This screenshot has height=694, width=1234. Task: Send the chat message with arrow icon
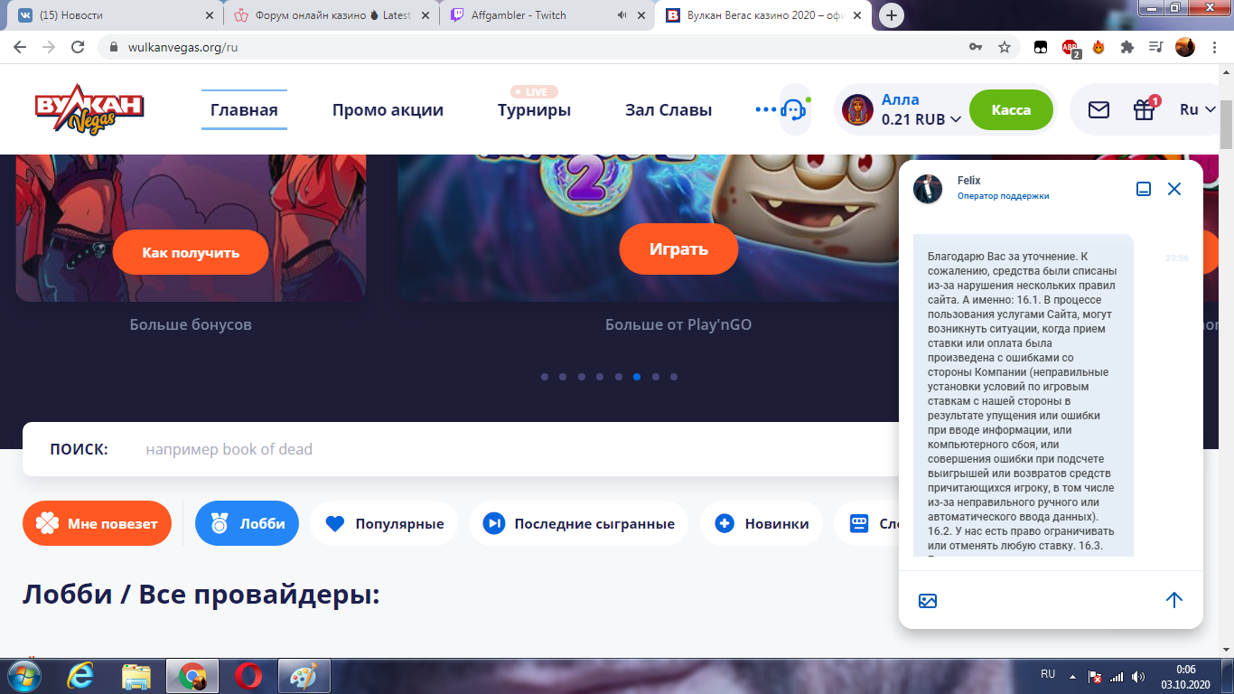pyautogui.click(x=1174, y=600)
